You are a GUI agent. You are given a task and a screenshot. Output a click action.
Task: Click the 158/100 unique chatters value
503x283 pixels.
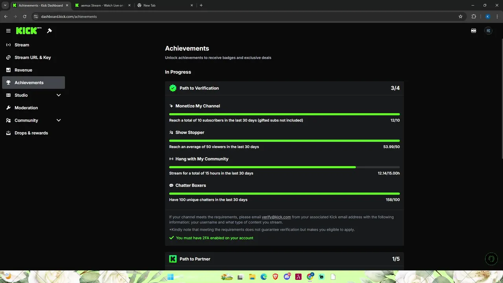(x=393, y=200)
